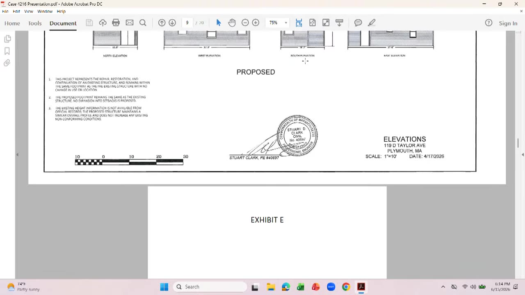The image size is (525, 295).
Task: Open the weather widget Partly sunny
Action: click(24, 287)
